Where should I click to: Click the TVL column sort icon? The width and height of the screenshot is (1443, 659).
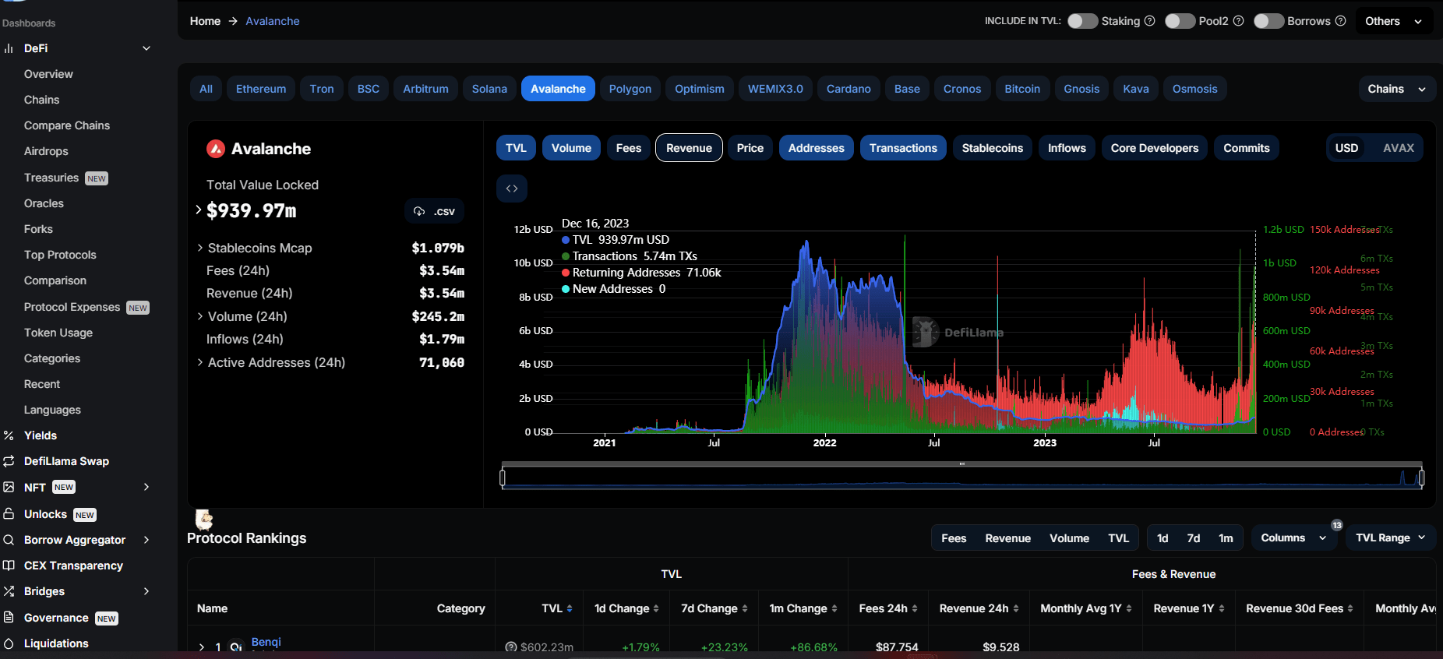coord(570,608)
